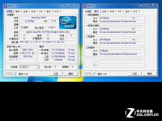This screenshot has height=121, width=162.
Task: Click the L2 cache description '8-way set associative' field
Action: click(121, 43)
